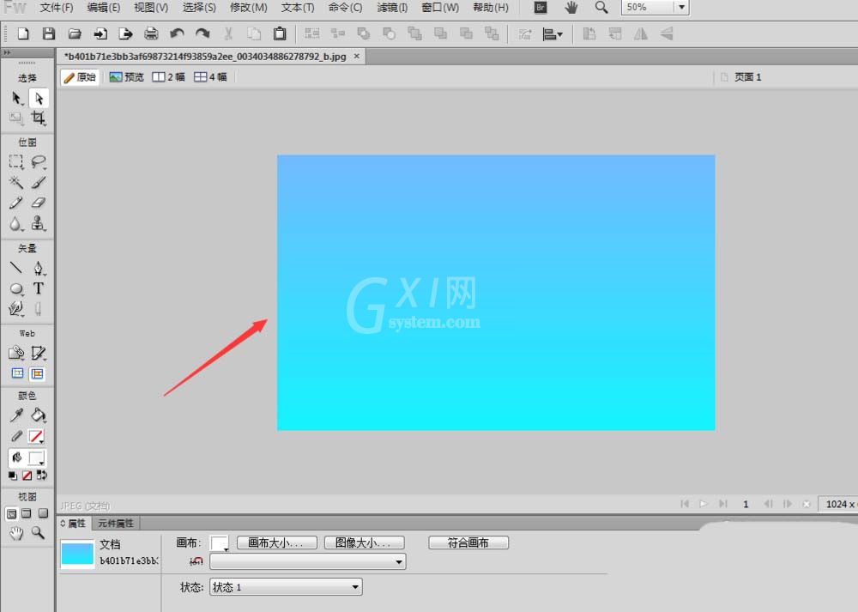This screenshot has height=612, width=858.
Task: Select the Hand tool in toolbox
Action: click(x=16, y=533)
